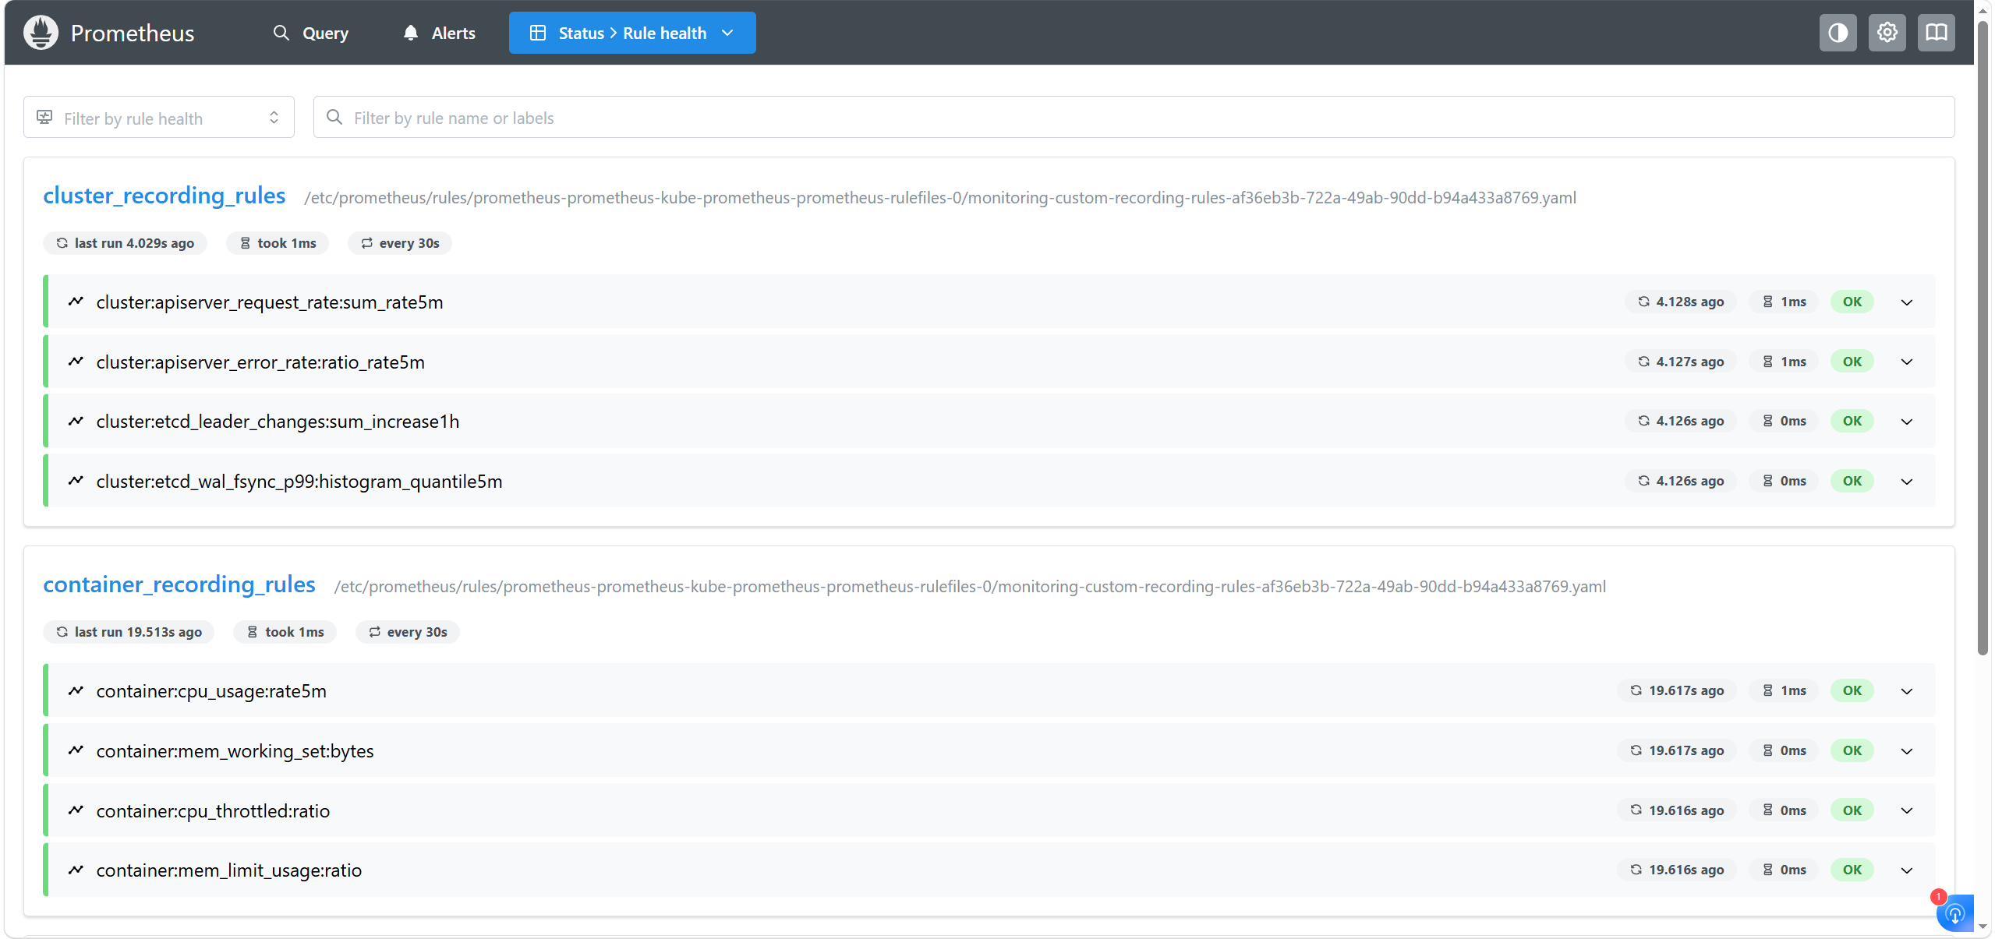This screenshot has height=939, width=1995.
Task: Click the cluster_recording_rules rule file path
Action: coord(940,198)
